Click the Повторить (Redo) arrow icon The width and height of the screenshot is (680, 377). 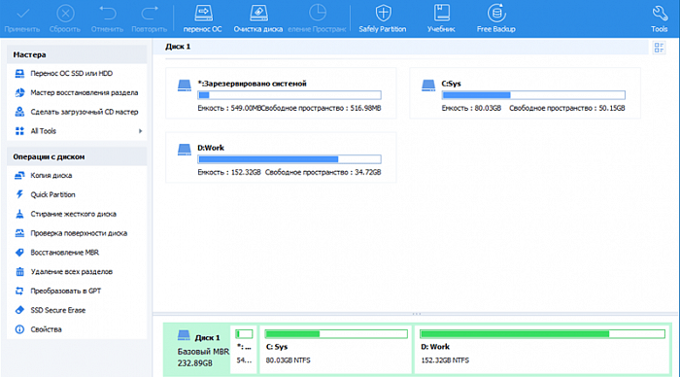[150, 14]
